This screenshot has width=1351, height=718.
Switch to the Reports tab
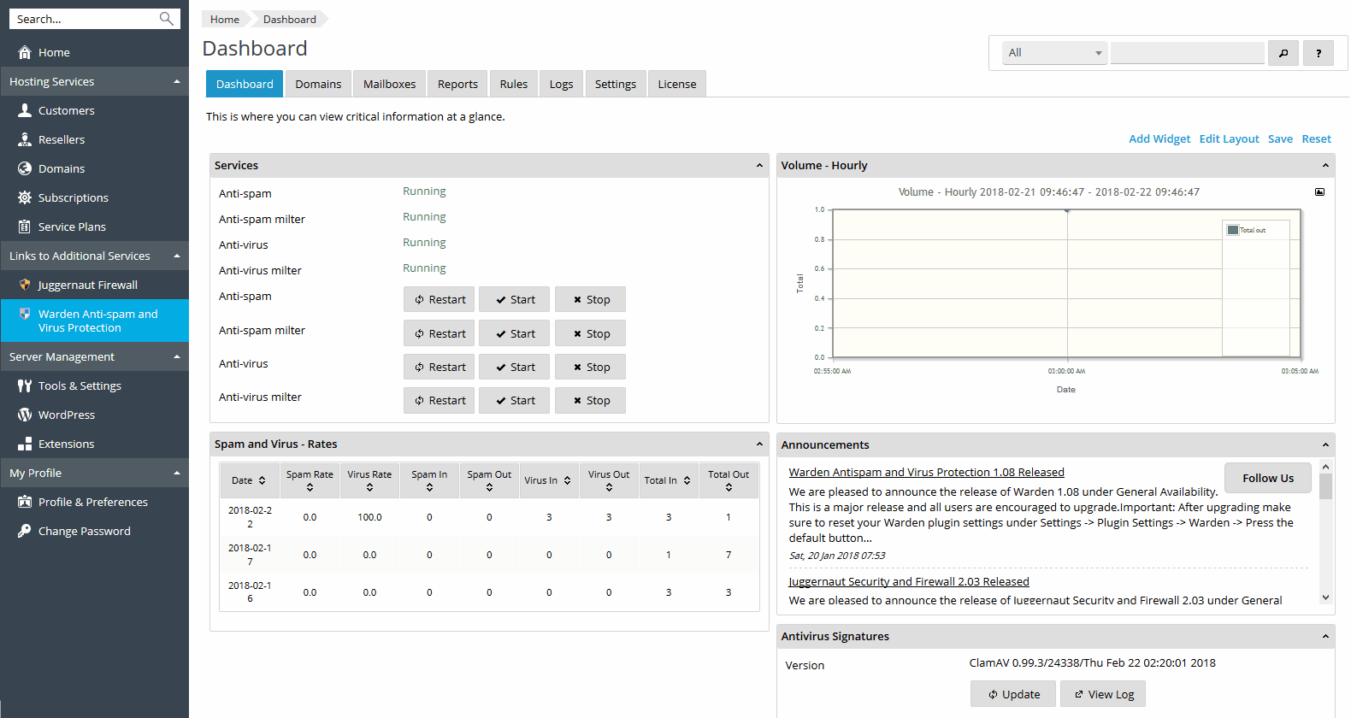point(457,84)
